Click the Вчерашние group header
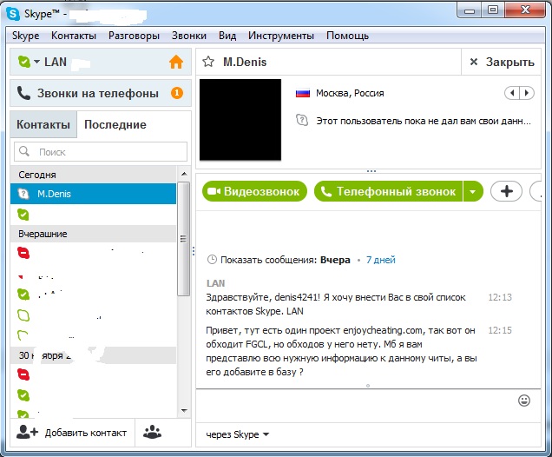 pyautogui.click(x=93, y=234)
